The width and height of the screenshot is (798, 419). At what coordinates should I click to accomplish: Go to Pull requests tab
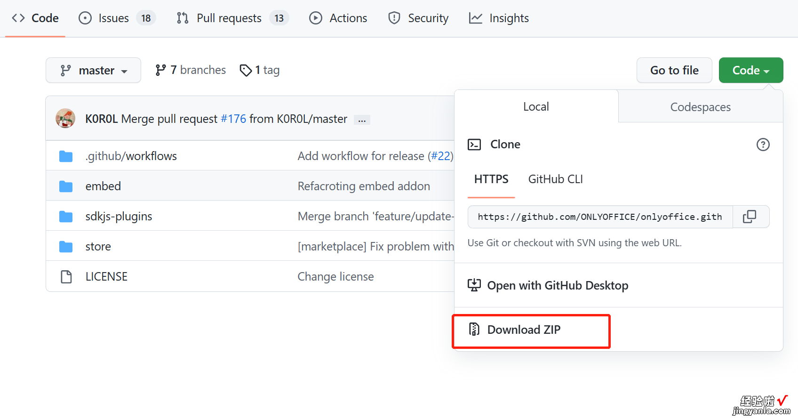coord(232,18)
